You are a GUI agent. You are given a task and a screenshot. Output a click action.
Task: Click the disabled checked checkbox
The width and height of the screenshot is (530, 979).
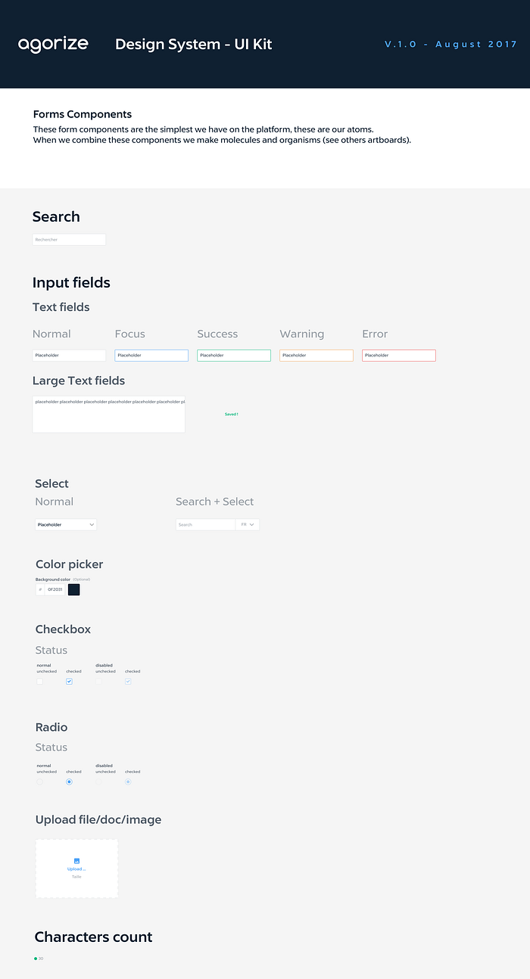tap(128, 682)
